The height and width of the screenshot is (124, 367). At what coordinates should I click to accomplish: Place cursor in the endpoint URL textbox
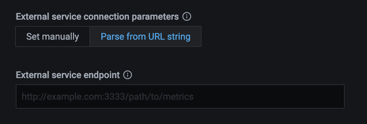pos(180,96)
